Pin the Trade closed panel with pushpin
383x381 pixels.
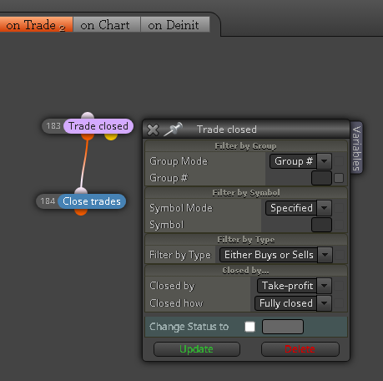click(x=174, y=130)
